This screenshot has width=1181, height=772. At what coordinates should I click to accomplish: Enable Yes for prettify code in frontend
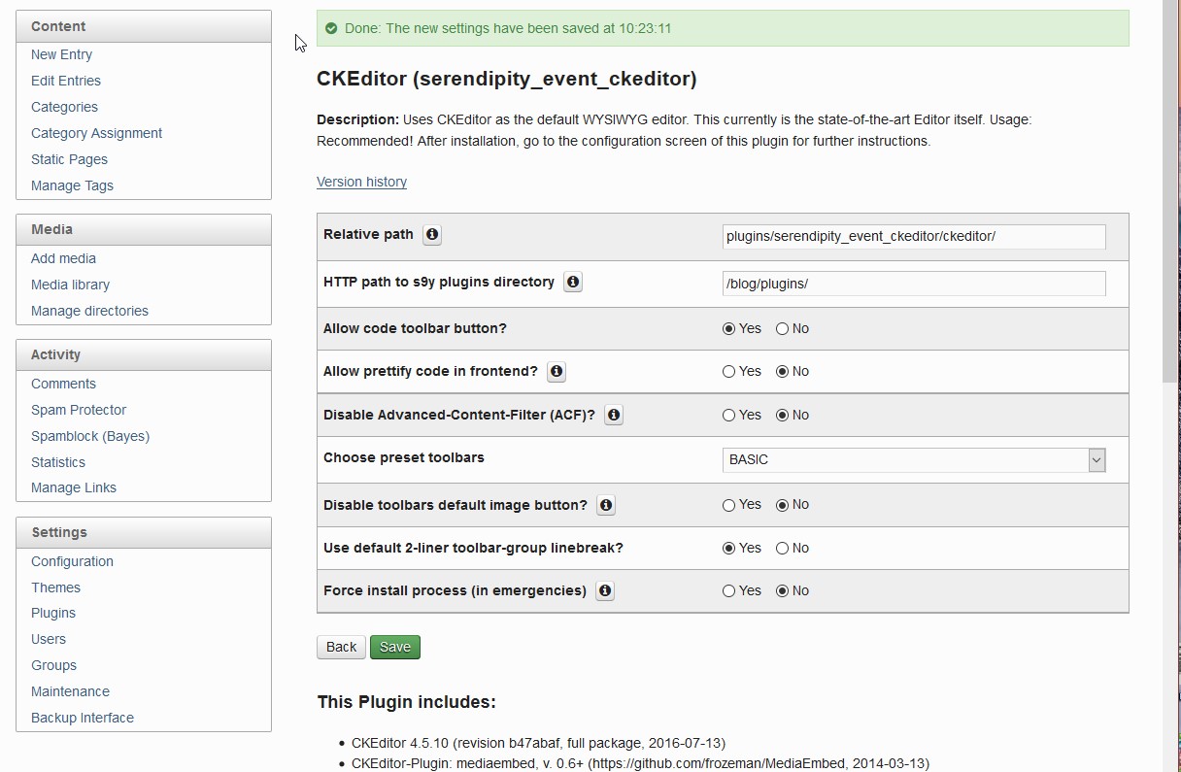(726, 371)
